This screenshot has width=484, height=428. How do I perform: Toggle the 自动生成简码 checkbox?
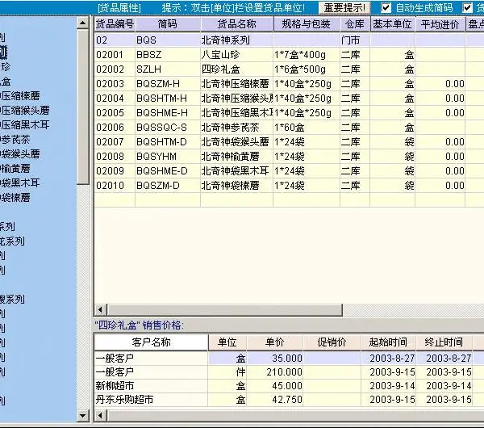[x=386, y=8]
